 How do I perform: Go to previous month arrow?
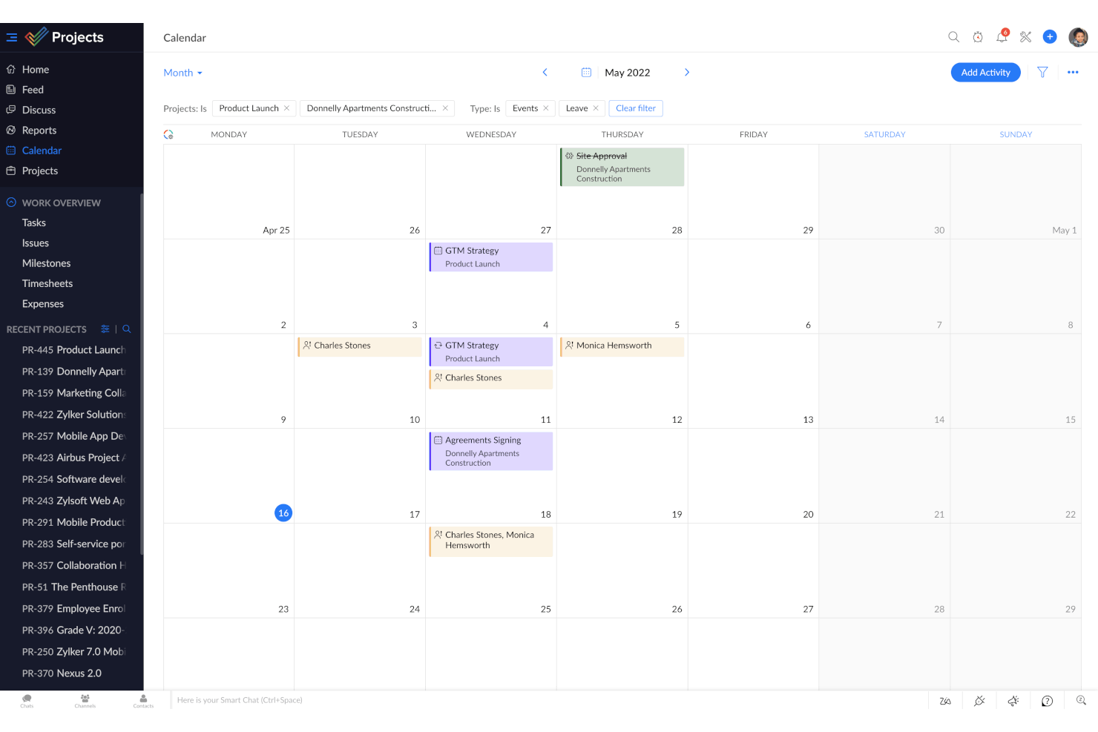[545, 72]
